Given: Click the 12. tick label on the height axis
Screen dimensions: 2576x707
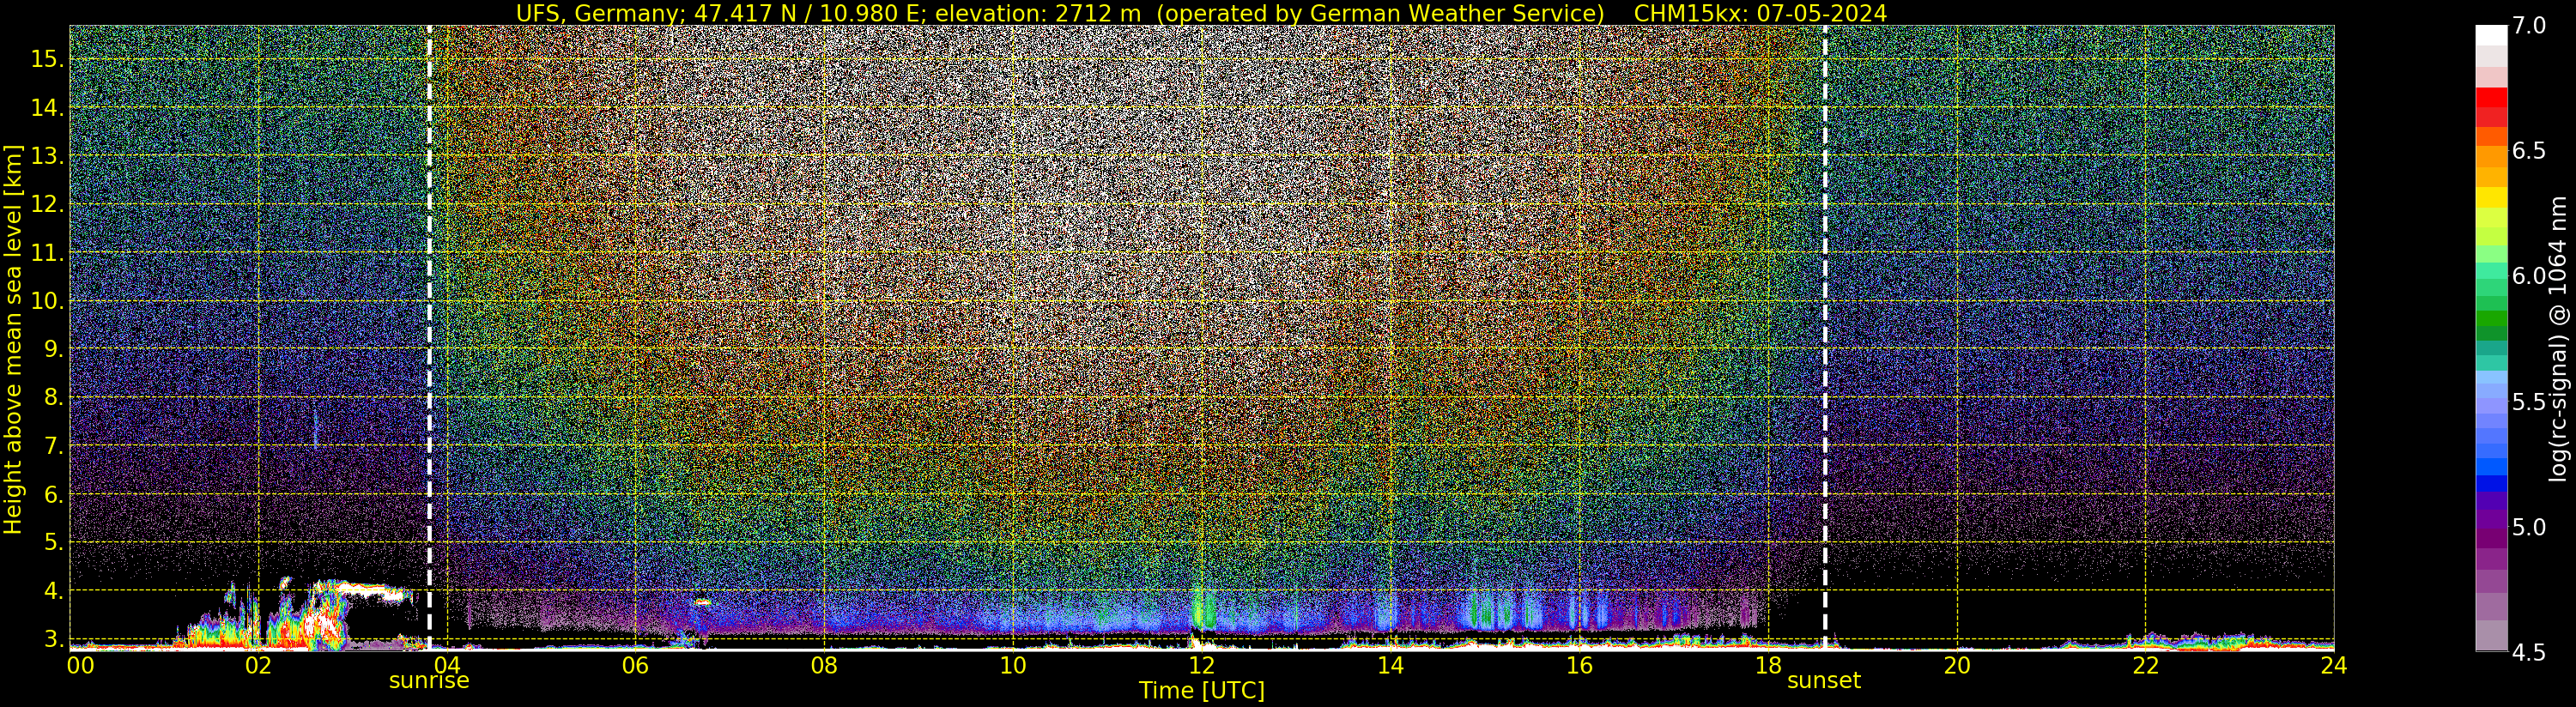Looking at the screenshot, I should coord(47,204).
